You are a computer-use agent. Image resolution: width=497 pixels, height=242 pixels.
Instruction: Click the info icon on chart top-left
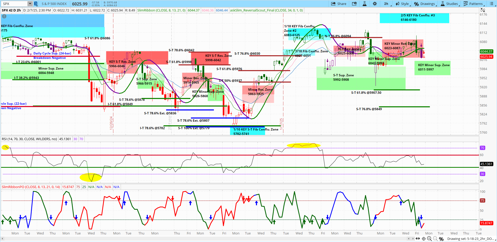pyautogui.click(x=4, y=16)
